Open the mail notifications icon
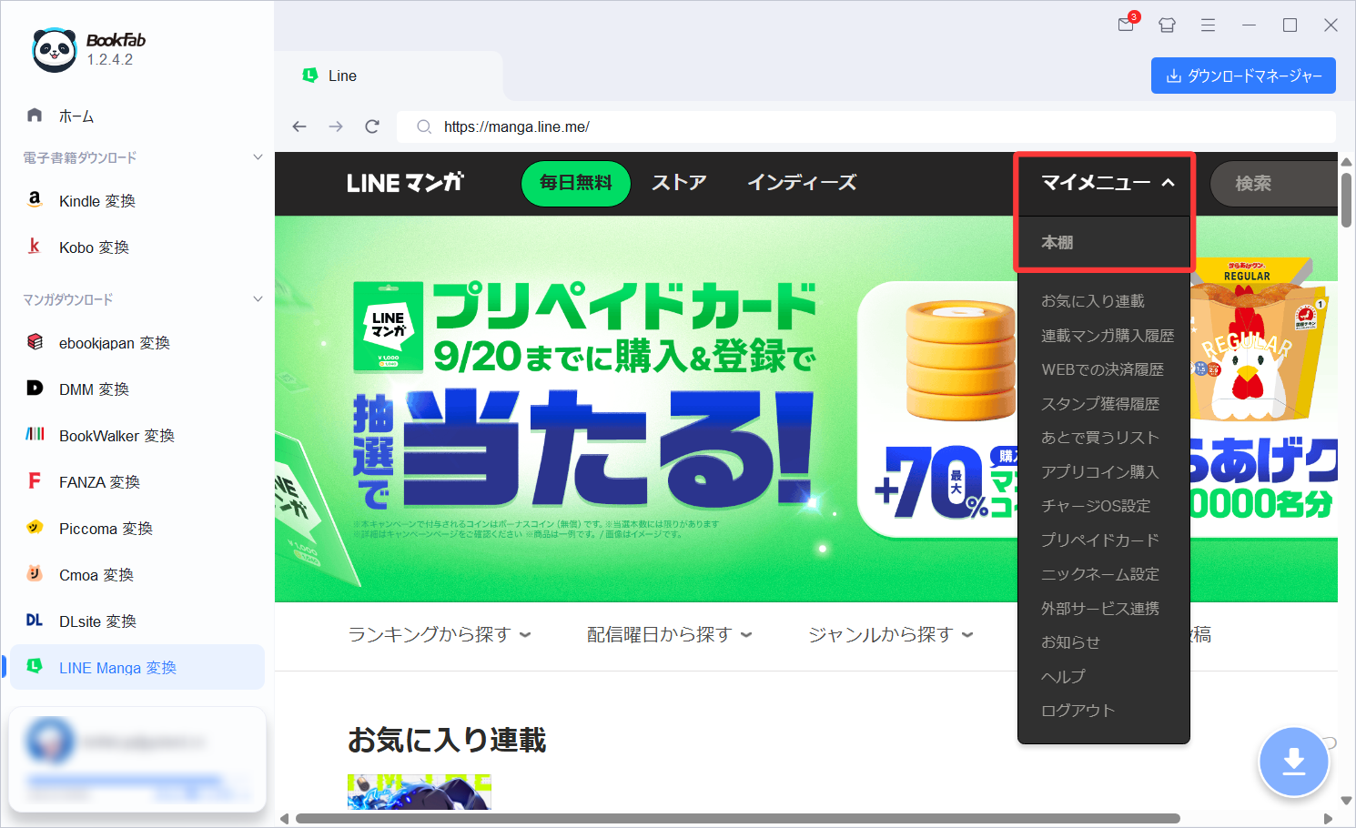This screenshot has height=828, width=1356. click(1127, 25)
